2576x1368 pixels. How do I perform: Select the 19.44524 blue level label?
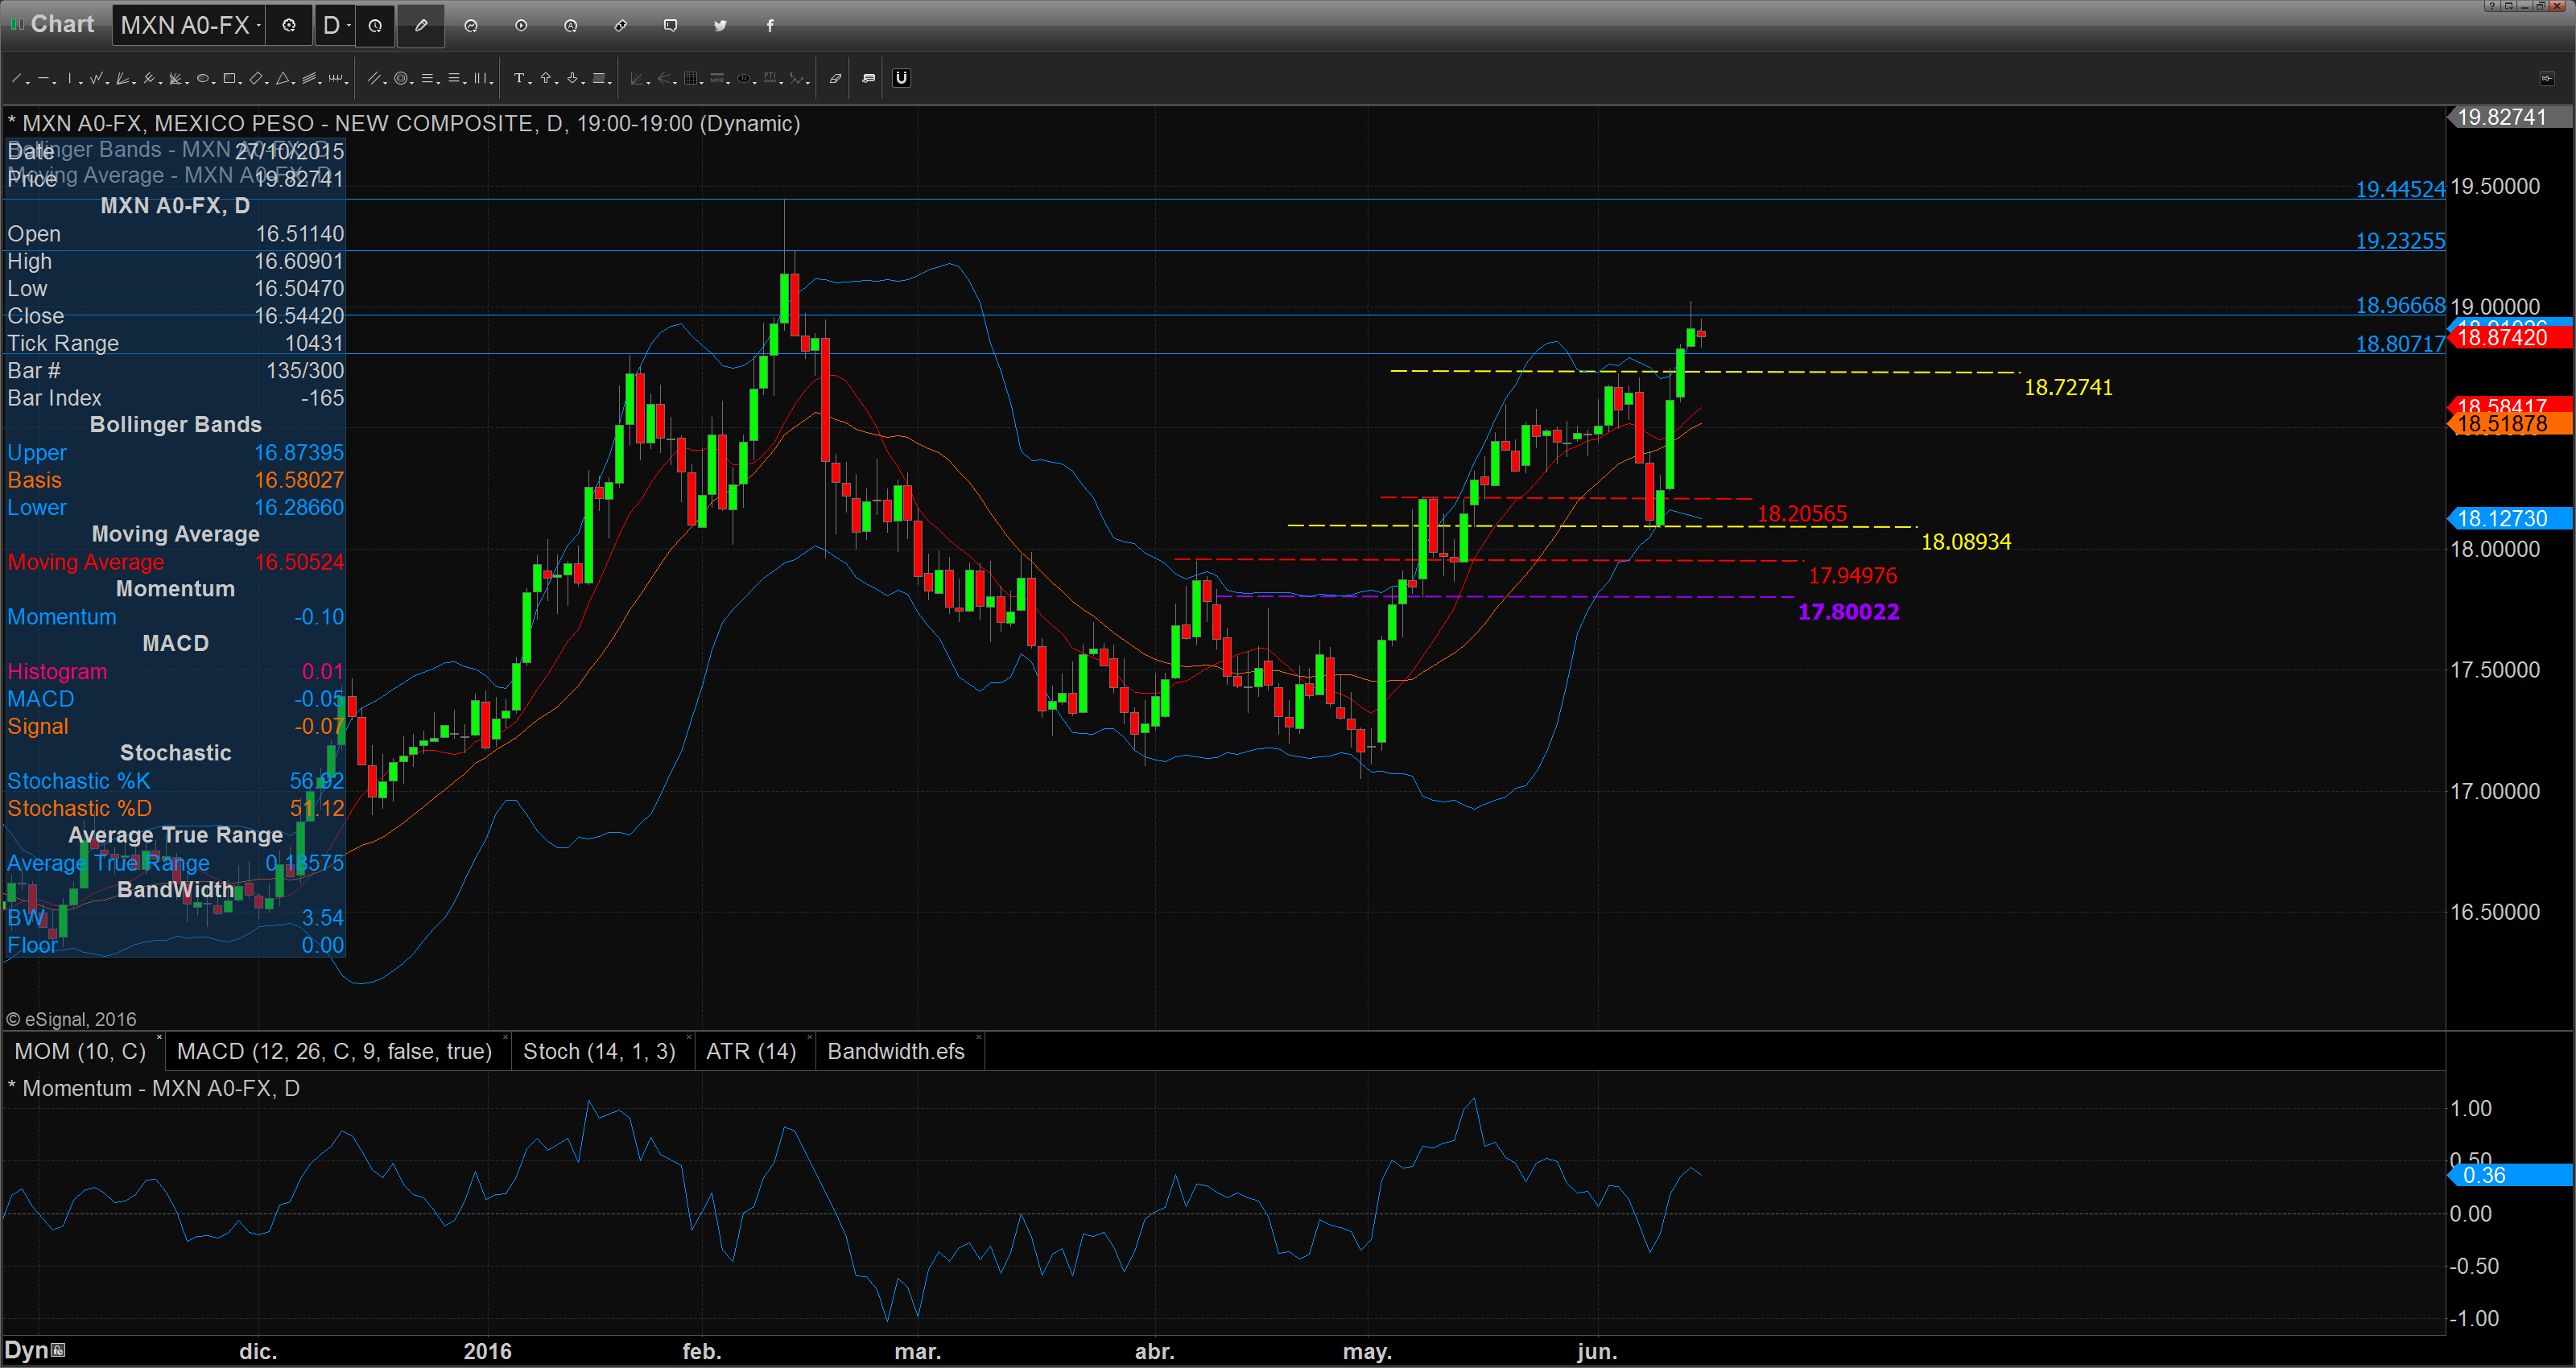click(2400, 189)
